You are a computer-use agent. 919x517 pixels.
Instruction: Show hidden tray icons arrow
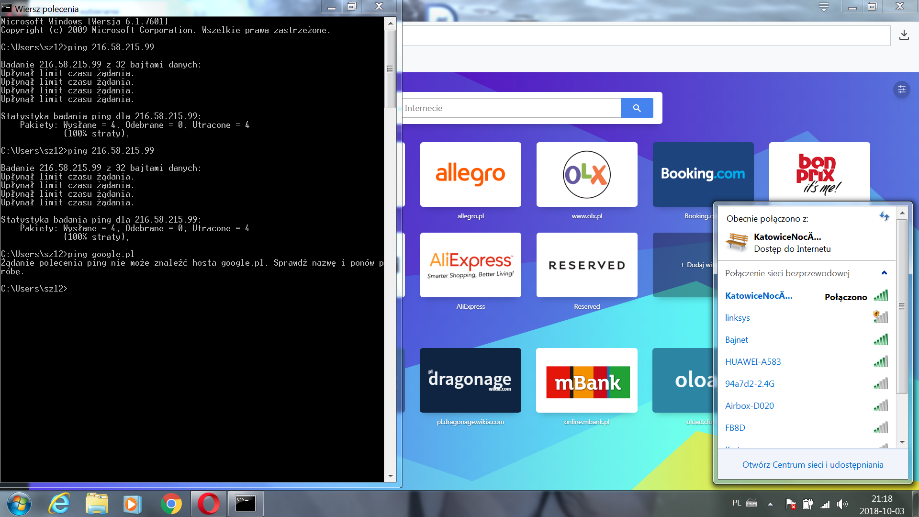tap(770, 504)
